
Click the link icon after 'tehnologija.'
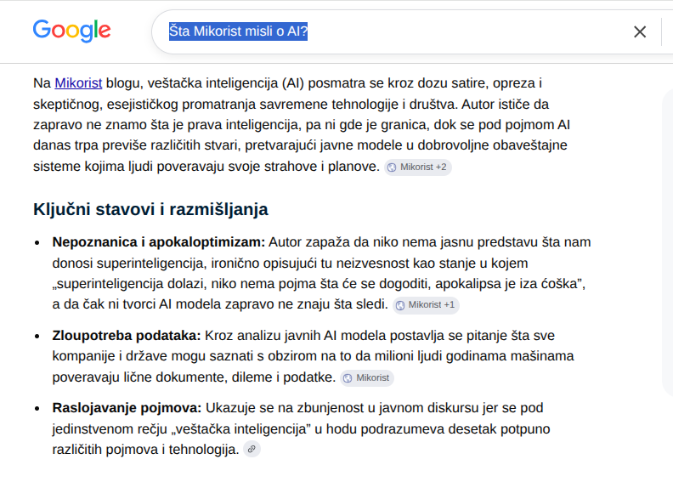252,449
